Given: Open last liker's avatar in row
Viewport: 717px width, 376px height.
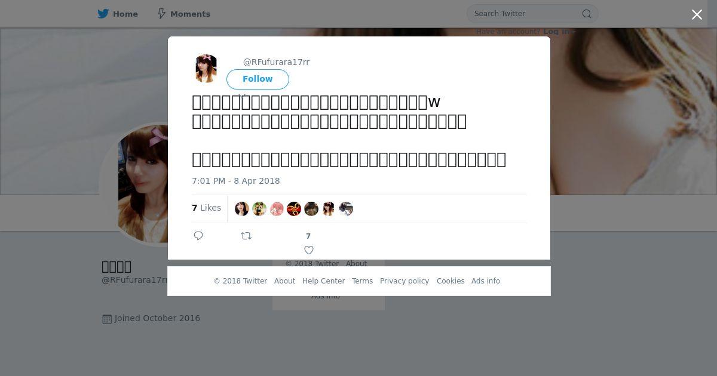Looking at the screenshot, I should (346, 208).
